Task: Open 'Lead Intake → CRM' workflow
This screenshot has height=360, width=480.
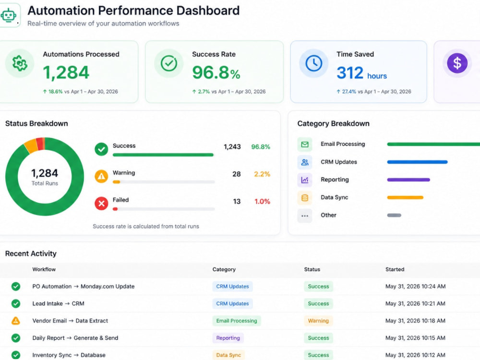Action: (58, 304)
